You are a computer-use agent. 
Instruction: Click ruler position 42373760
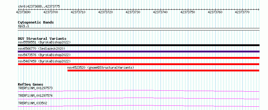pyautogui.click(x=215, y=12)
